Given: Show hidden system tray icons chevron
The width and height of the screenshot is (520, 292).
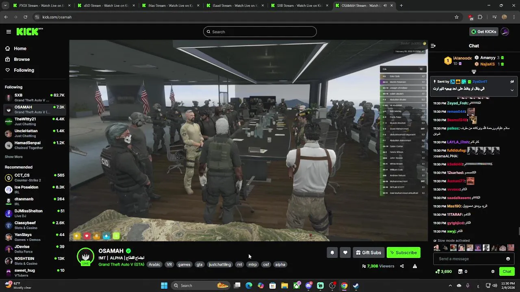Looking at the screenshot, I should coord(450,286).
